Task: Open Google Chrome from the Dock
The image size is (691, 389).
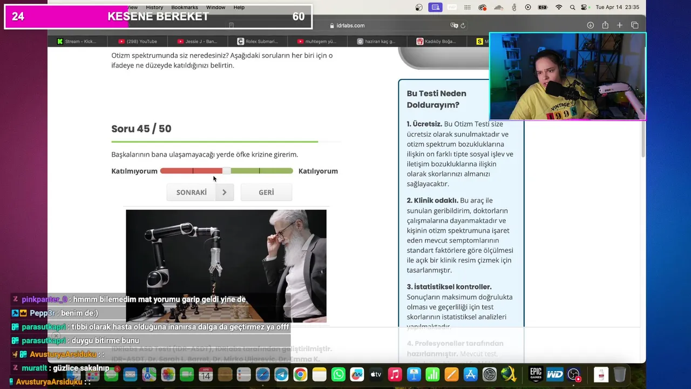Action: tap(300, 374)
